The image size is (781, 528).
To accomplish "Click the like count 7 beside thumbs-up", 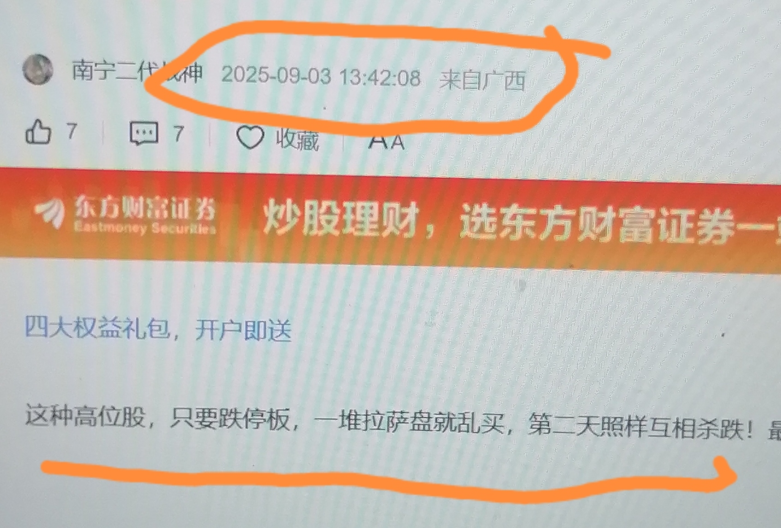I will 71,131.
